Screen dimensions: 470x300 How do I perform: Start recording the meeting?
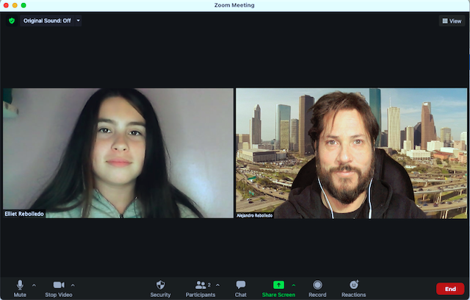coord(317,288)
